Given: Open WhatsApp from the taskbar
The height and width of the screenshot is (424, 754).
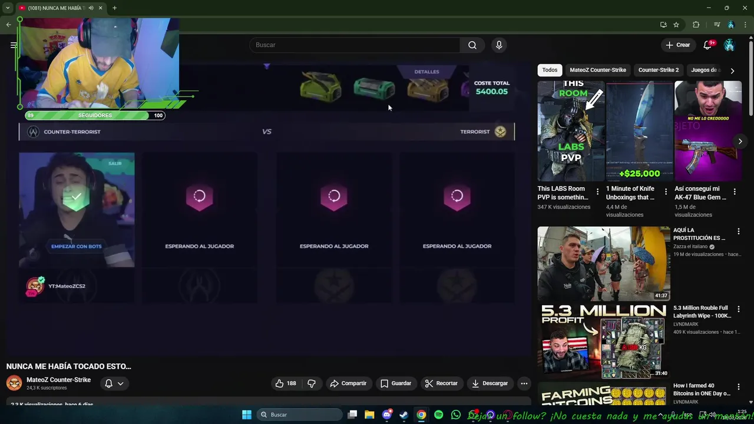Looking at the screenshot, I should coord(455,415).
